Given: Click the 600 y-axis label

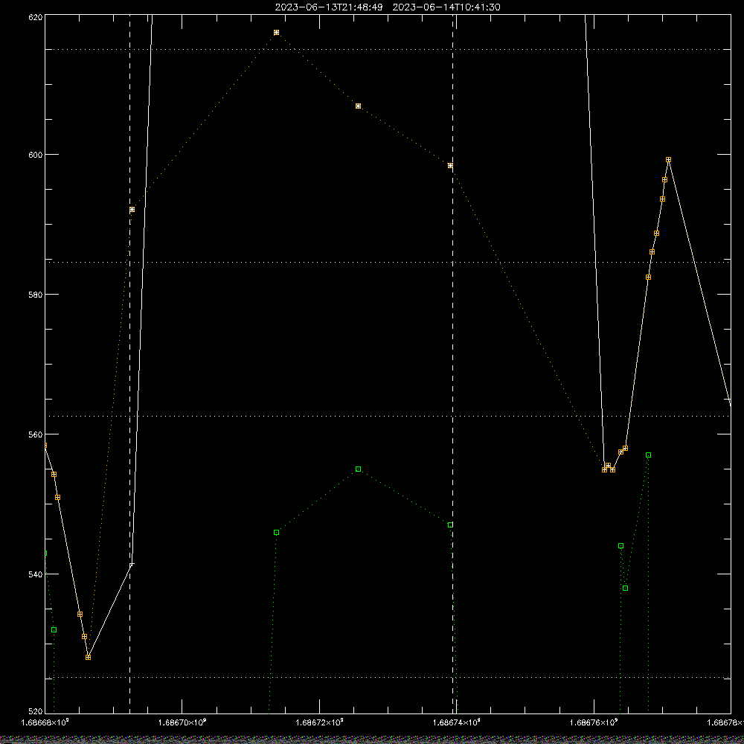Looking at the screenshot, I should pyautogui.click(x=36, y=155).
